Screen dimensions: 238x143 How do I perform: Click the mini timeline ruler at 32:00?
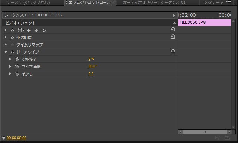[187, 15]
